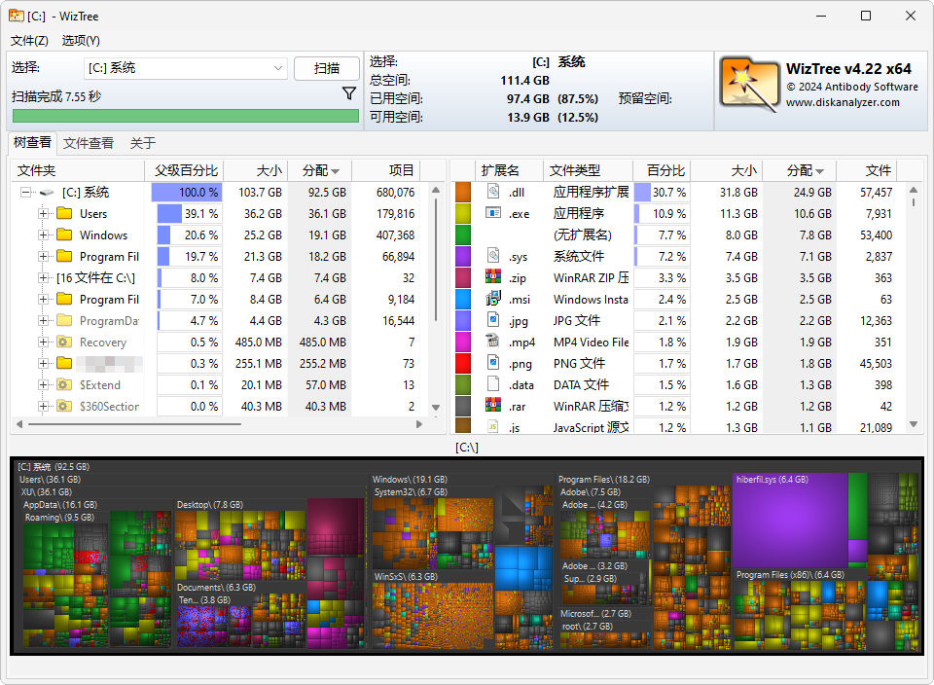This screenshot has height=685, width=934.
Task: Click the .sys file type icon
Action: [x=493, y=256]
